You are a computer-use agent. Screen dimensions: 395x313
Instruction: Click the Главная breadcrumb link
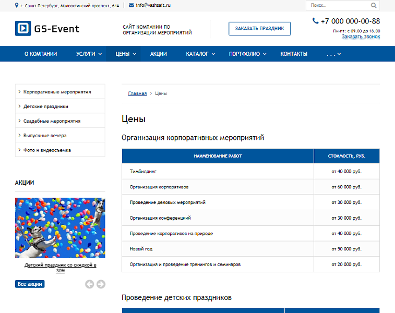(137, 93)
